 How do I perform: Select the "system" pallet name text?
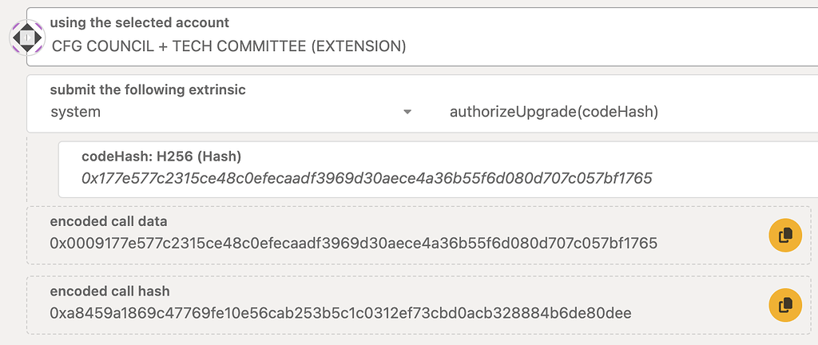[x=76, y=112]
